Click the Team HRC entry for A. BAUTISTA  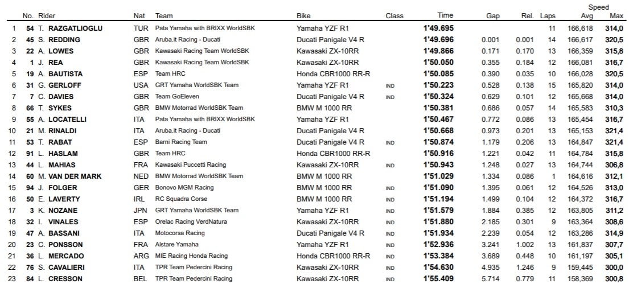(170, 73)
